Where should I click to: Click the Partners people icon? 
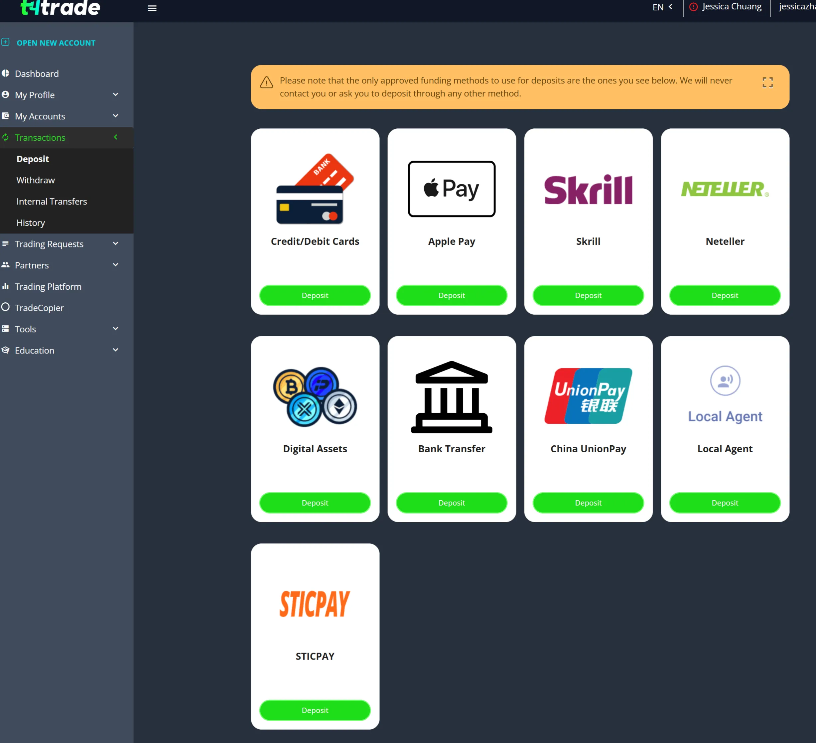pos(5,265)
